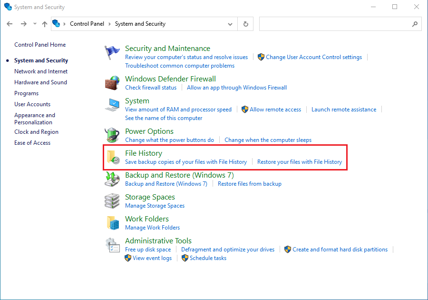Click the Work Folders yellow folder icon
Screen dimensions: 428x300
112,222
